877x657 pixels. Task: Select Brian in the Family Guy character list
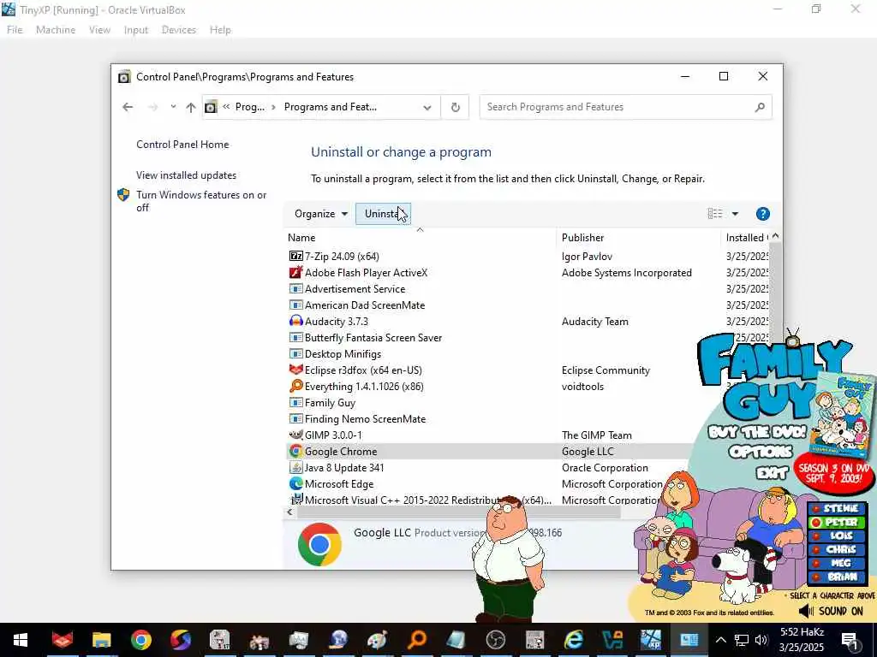[x=837, y=577]
